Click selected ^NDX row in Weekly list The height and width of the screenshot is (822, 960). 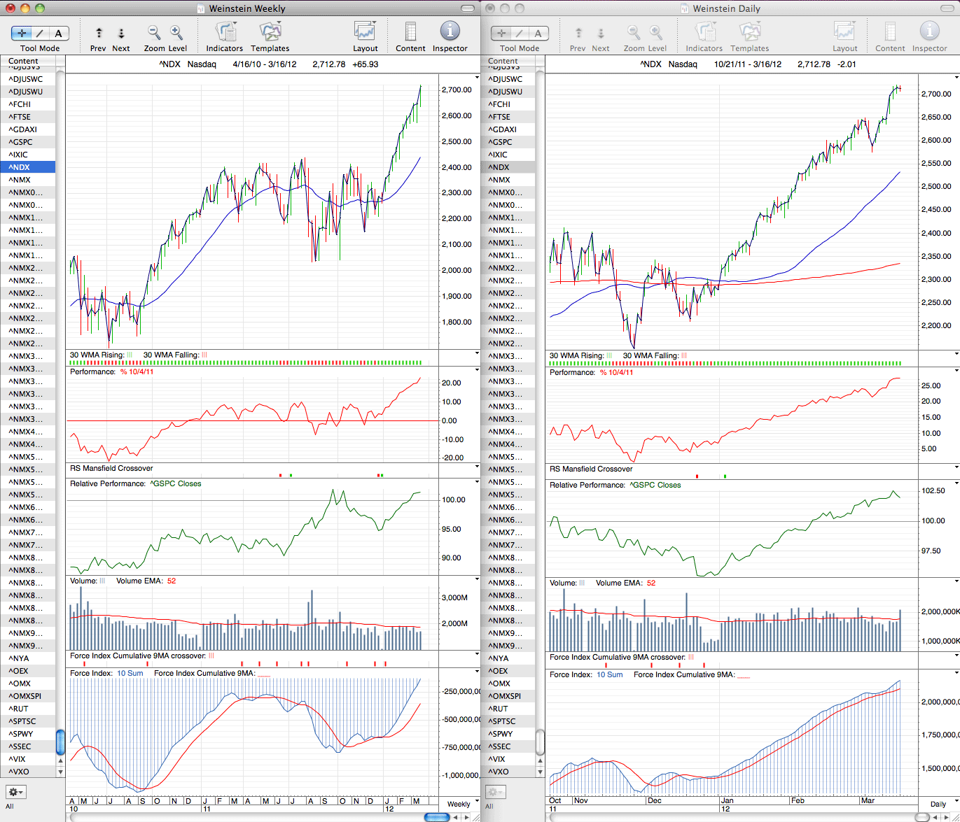[28, 167]
